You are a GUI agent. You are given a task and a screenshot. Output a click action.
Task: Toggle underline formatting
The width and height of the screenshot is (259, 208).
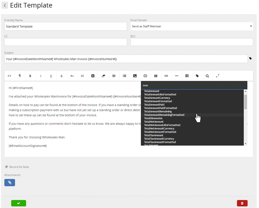pyautogui.click(x=51, y=76)
